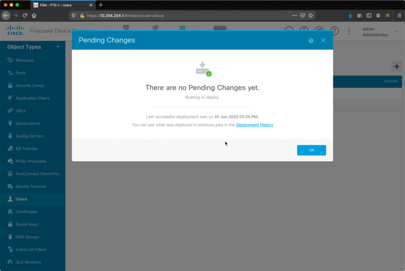Open Firefox hamburger menu

[x=399, y=15]
